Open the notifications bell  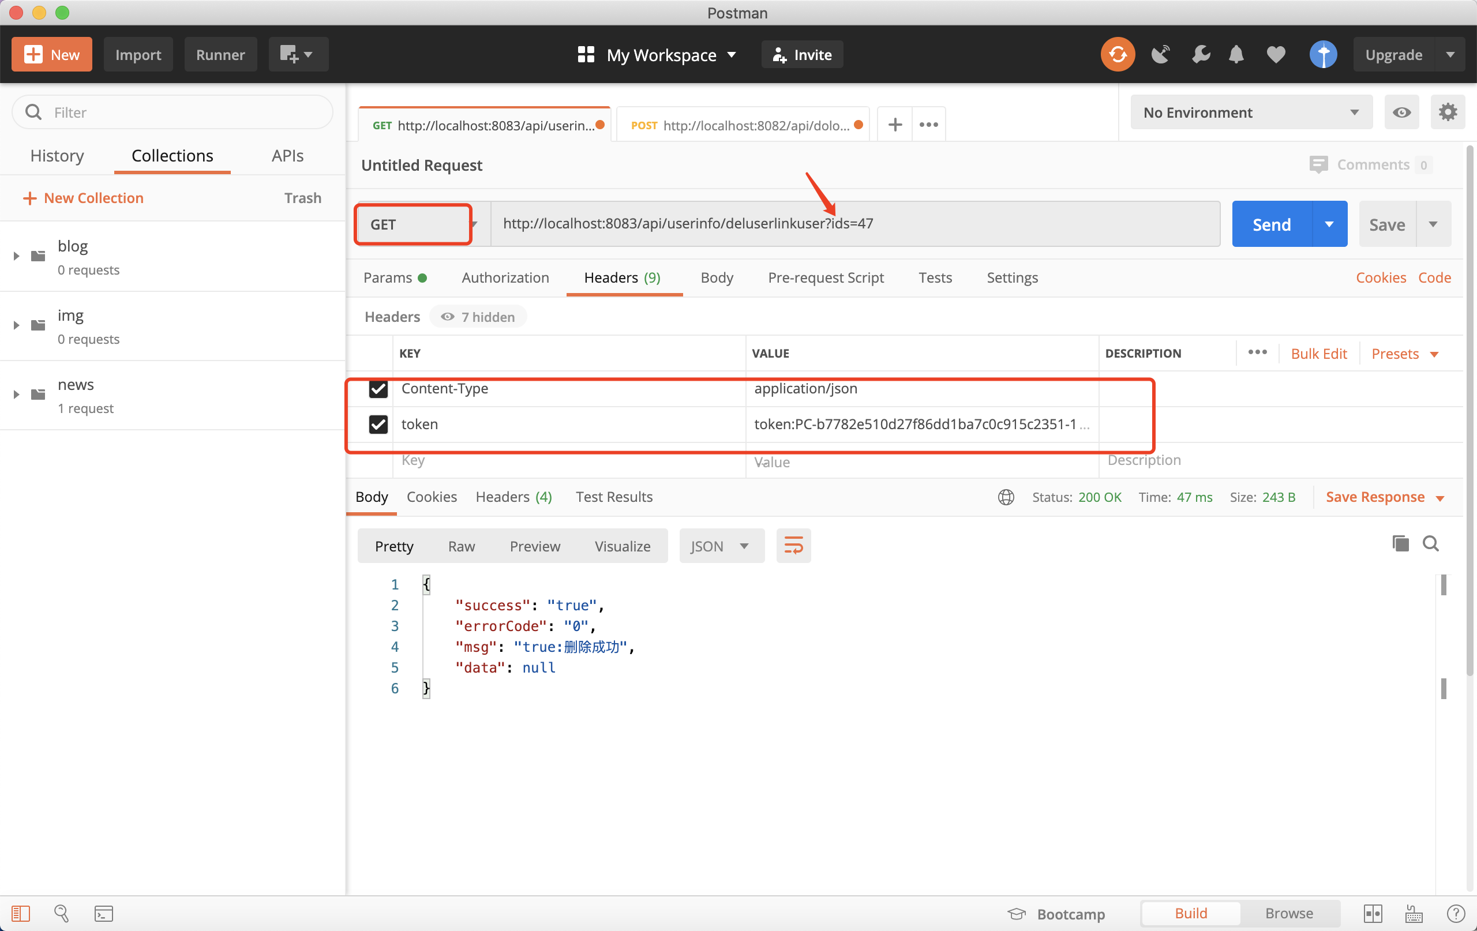(x=1236, y=55)
